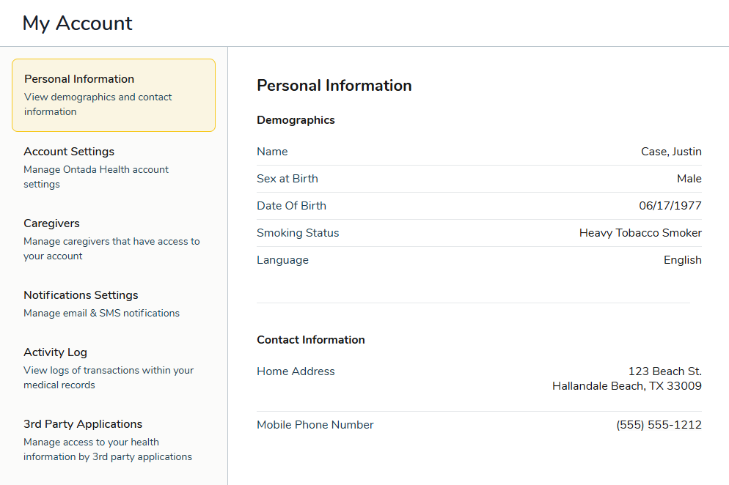
Task: Click the Contact Information heading
Action: pos(310,339)
